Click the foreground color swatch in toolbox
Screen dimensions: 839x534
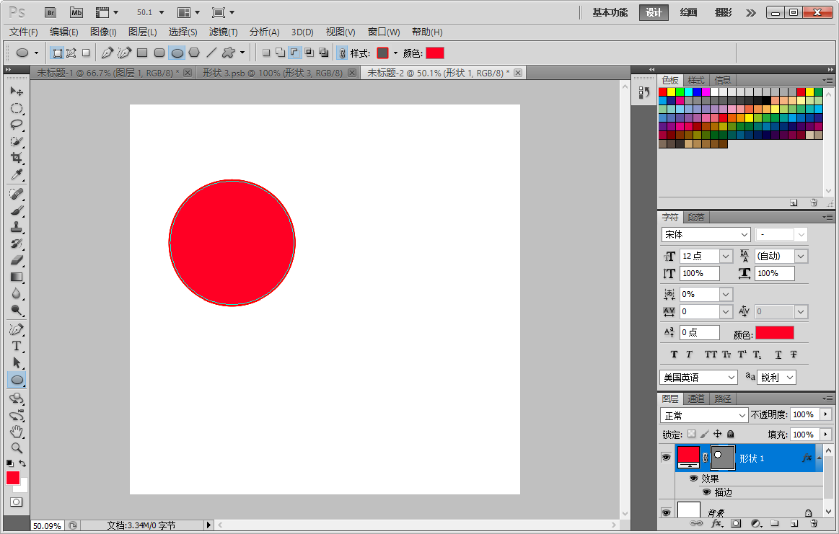[x=13, y=477]
